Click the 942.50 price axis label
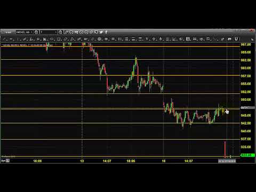256x192 pixels. tap(246, 123)
